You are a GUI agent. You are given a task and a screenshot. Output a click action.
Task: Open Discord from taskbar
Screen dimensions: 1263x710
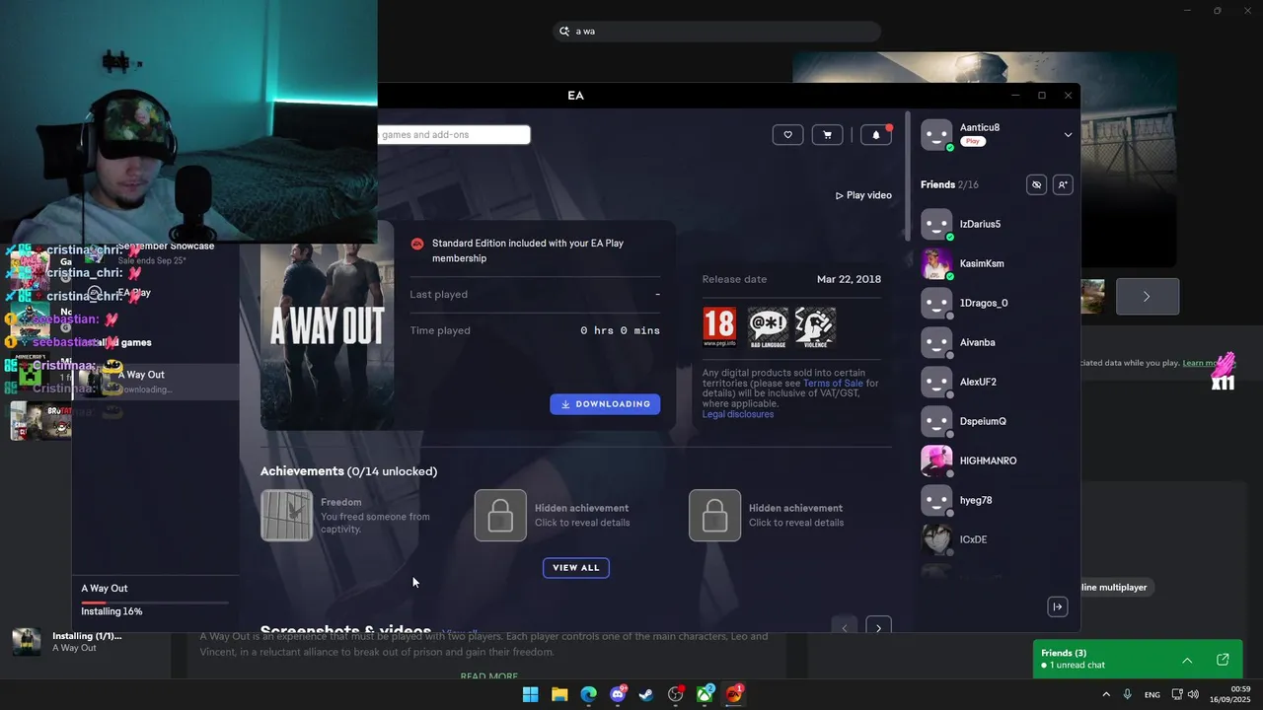[x=618, y=694]
